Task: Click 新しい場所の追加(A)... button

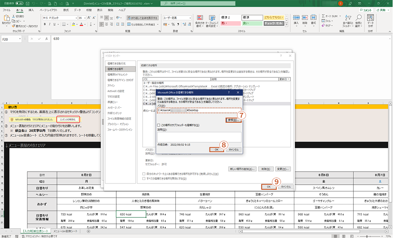Action: point(242,169)
